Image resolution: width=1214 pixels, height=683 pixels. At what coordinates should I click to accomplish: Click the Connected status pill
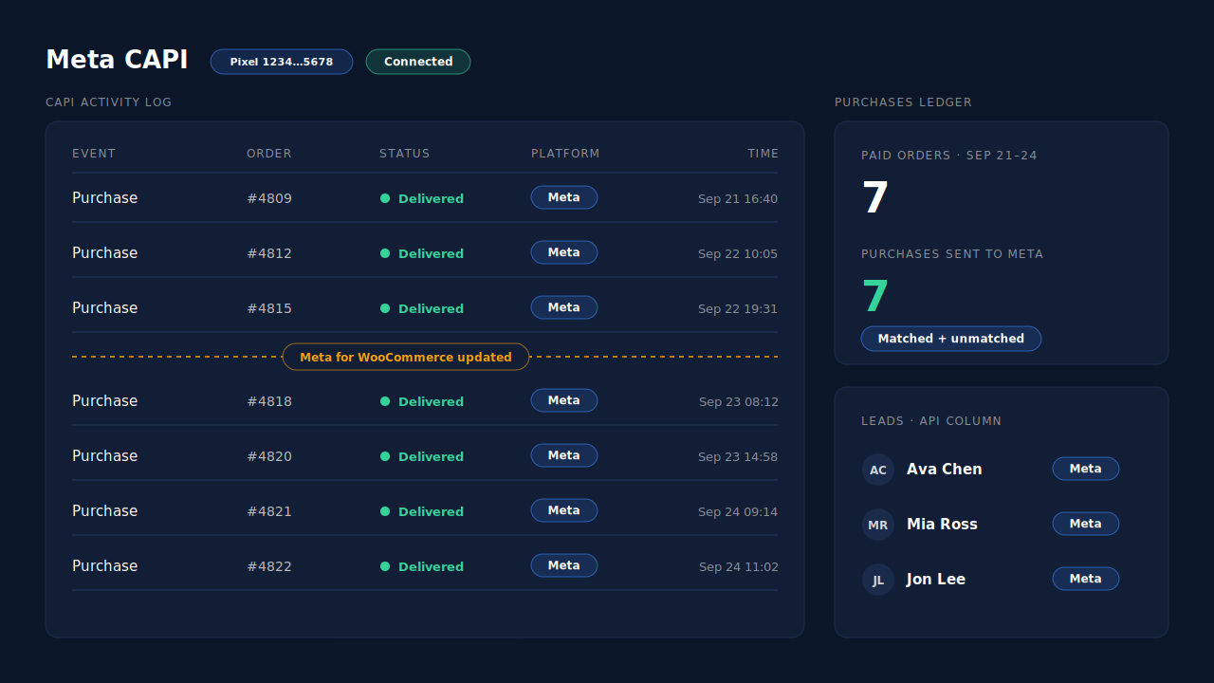418,62
